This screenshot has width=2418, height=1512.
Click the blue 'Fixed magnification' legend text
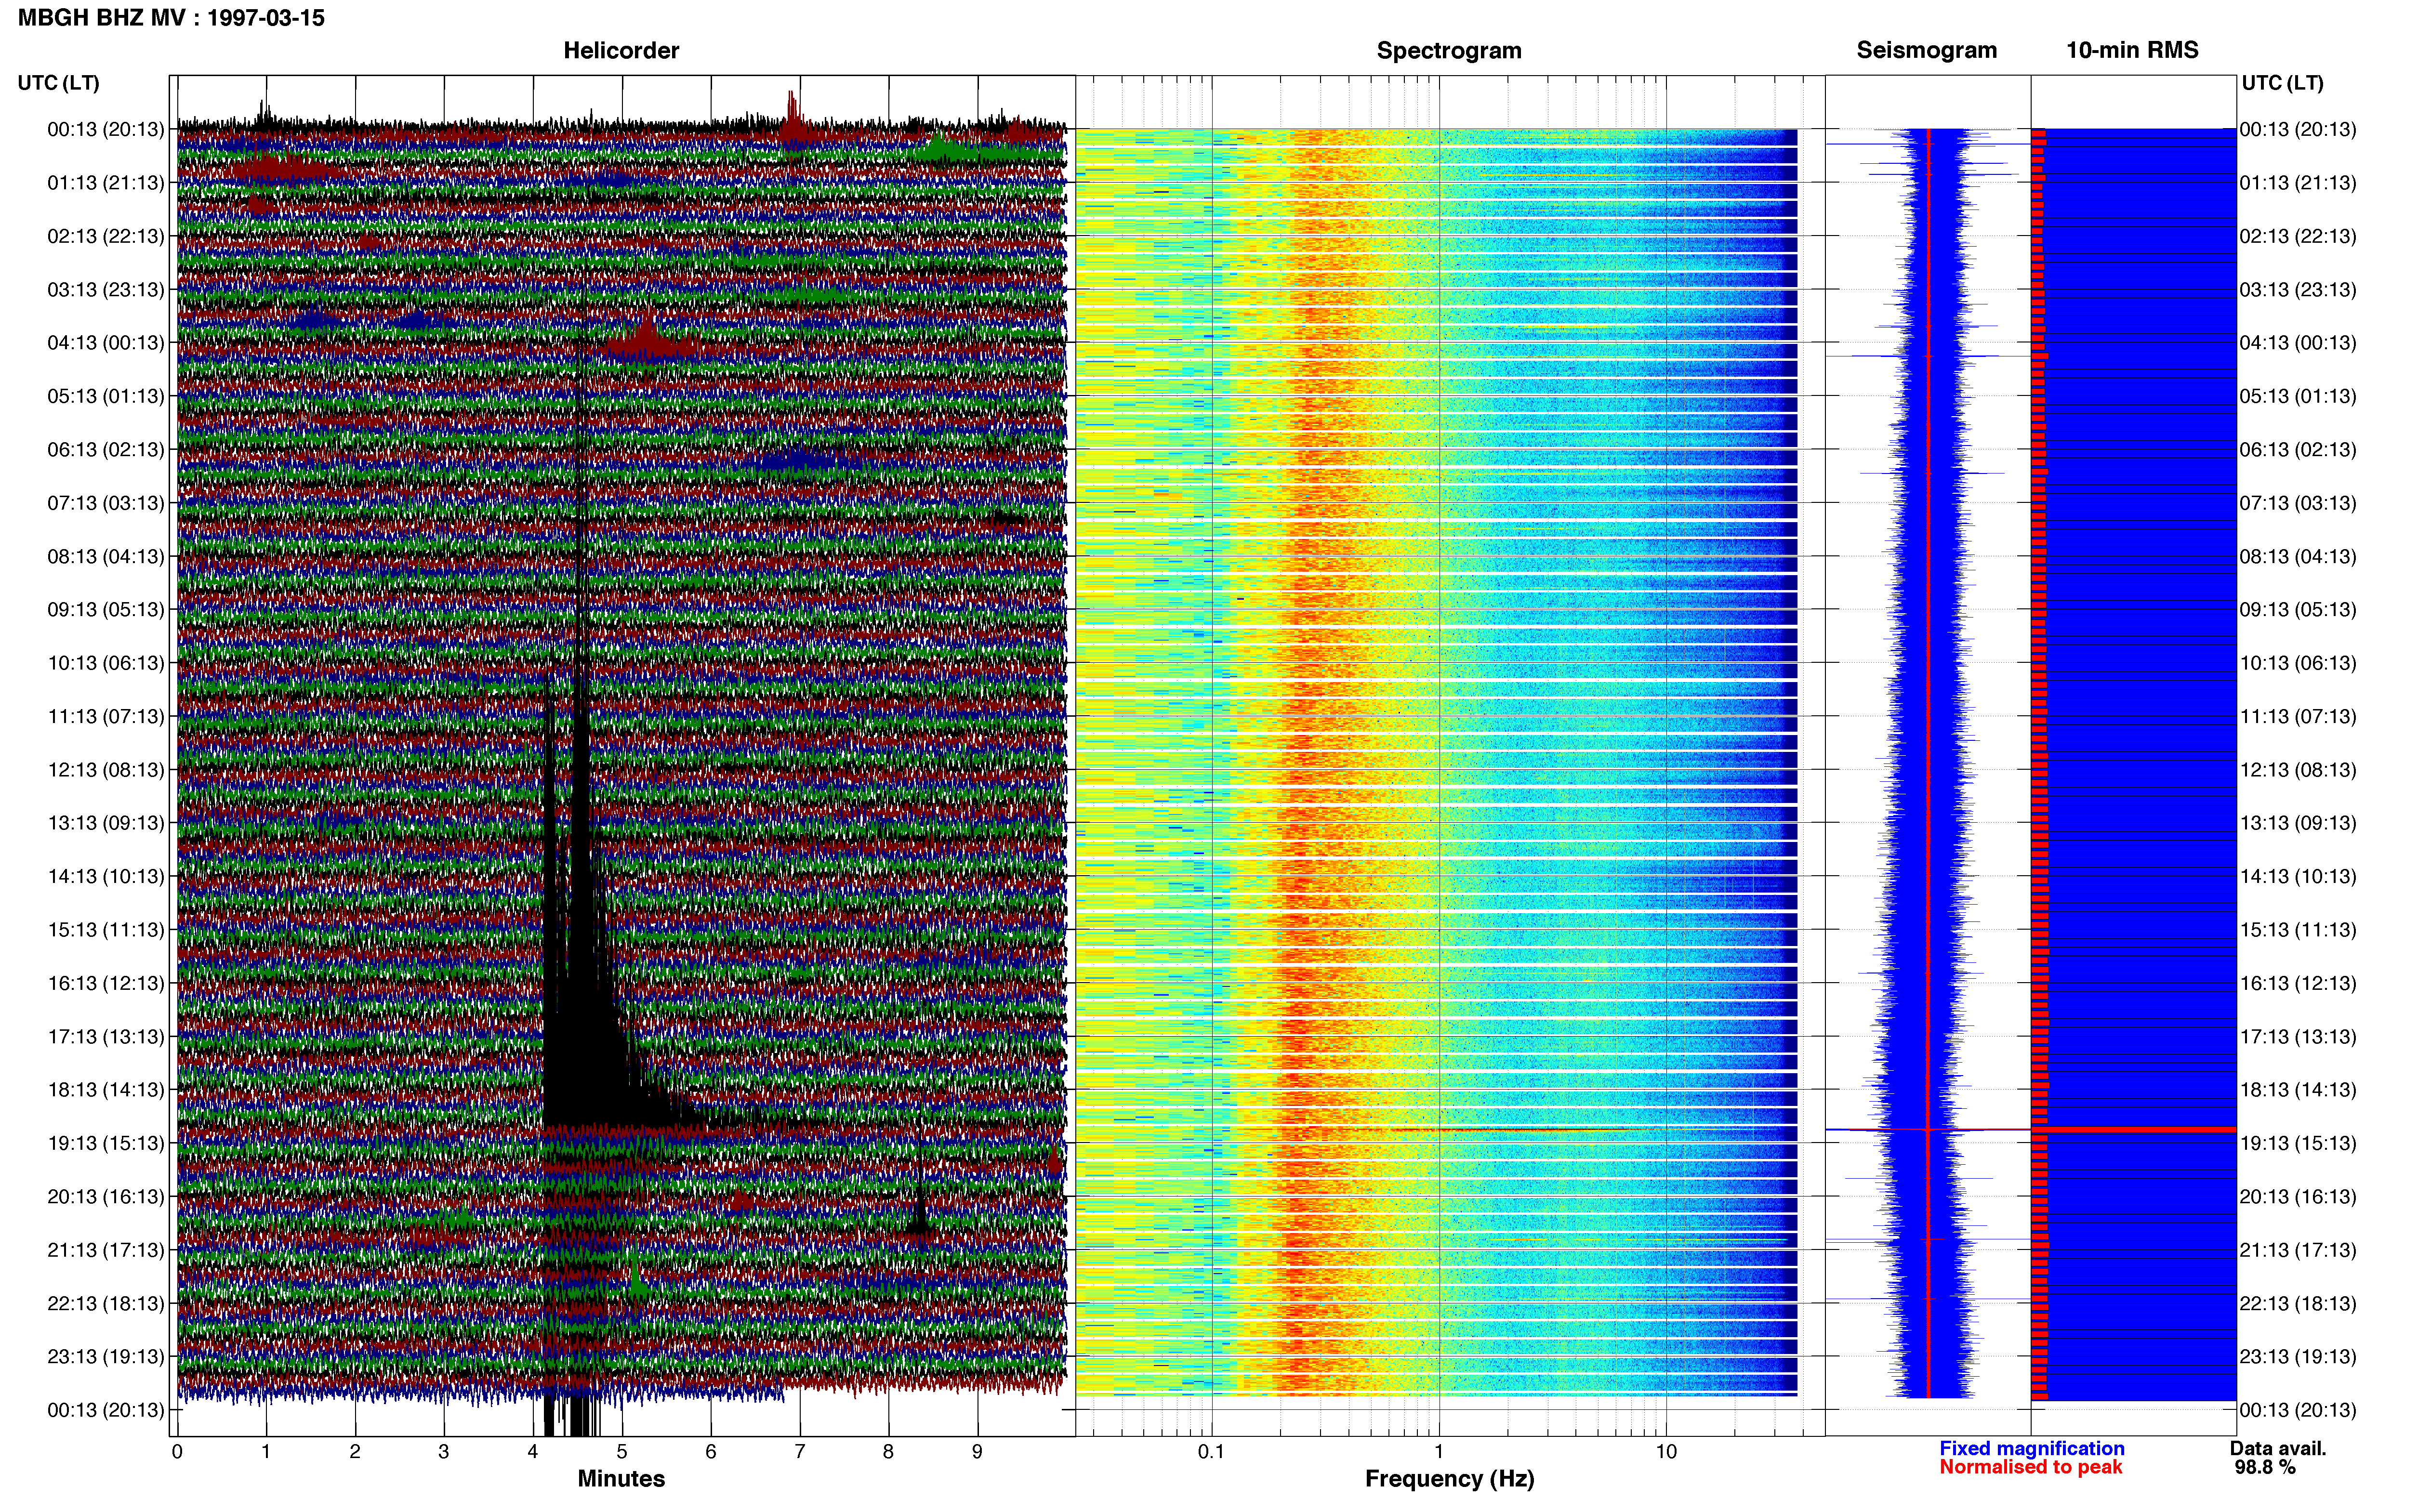pos(2032,1449)
